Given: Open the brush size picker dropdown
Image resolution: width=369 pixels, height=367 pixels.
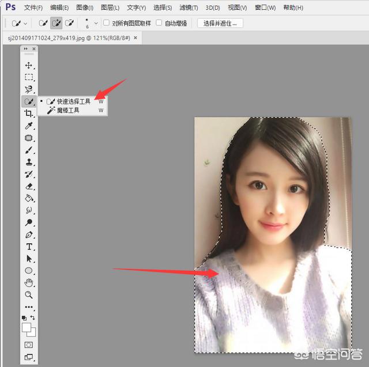Looking at the screenshot, I should pyautogui.click(x=96, y=23).
